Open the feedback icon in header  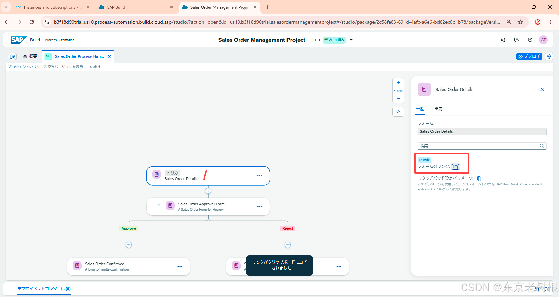(516, 40)
